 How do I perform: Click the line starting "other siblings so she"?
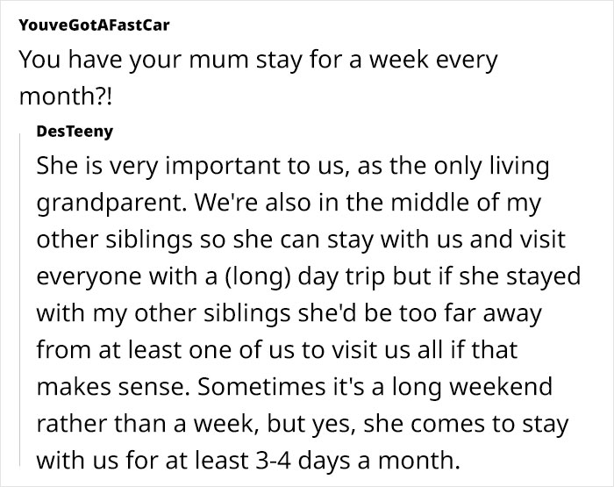[304, 240]
